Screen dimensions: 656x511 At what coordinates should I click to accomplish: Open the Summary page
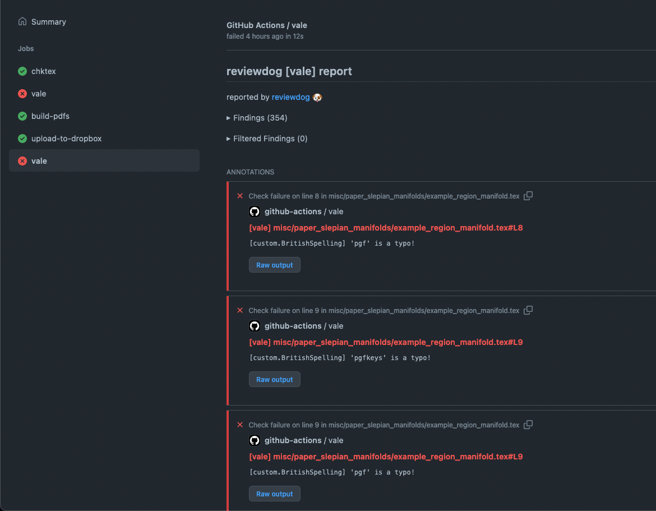click(x=48, y=21)
